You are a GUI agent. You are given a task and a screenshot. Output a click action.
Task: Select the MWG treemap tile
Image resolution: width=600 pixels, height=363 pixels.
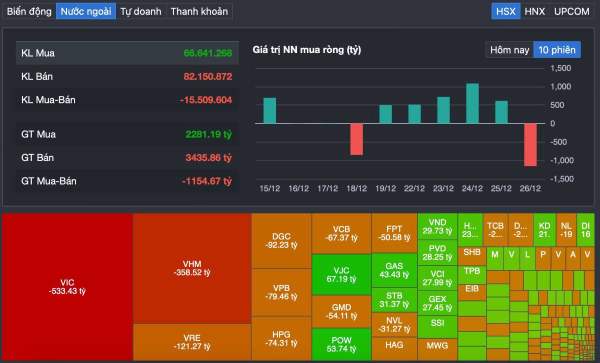437,349
